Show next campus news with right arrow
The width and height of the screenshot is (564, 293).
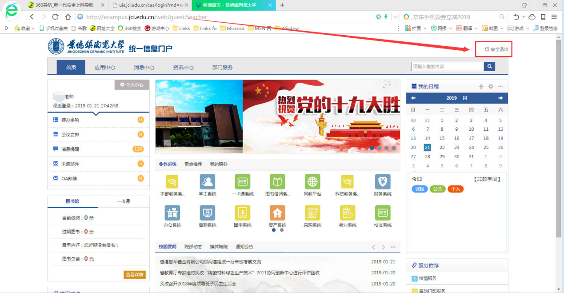384,247
